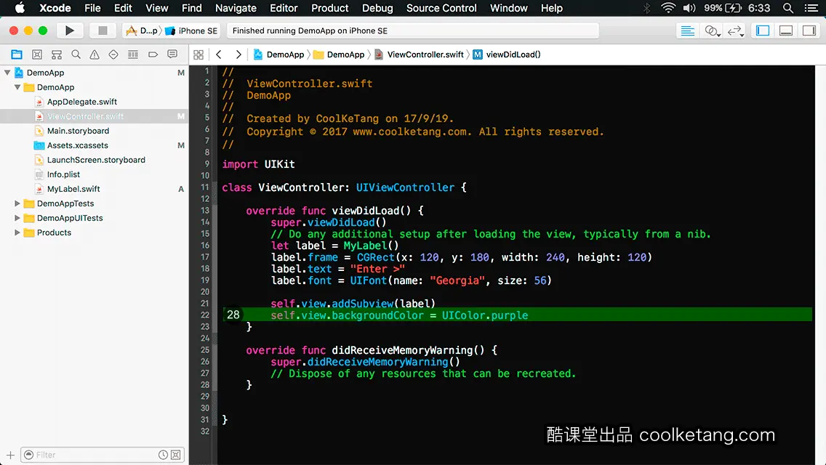This screenshot has height=465, width=826.
Task: Expand the DemoAppUITests folder
Action: point(17,218)
